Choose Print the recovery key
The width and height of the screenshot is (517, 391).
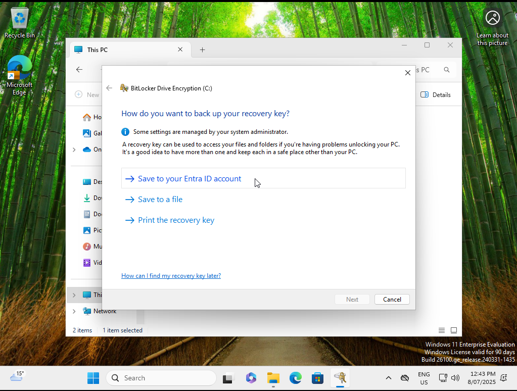[176, 220]
